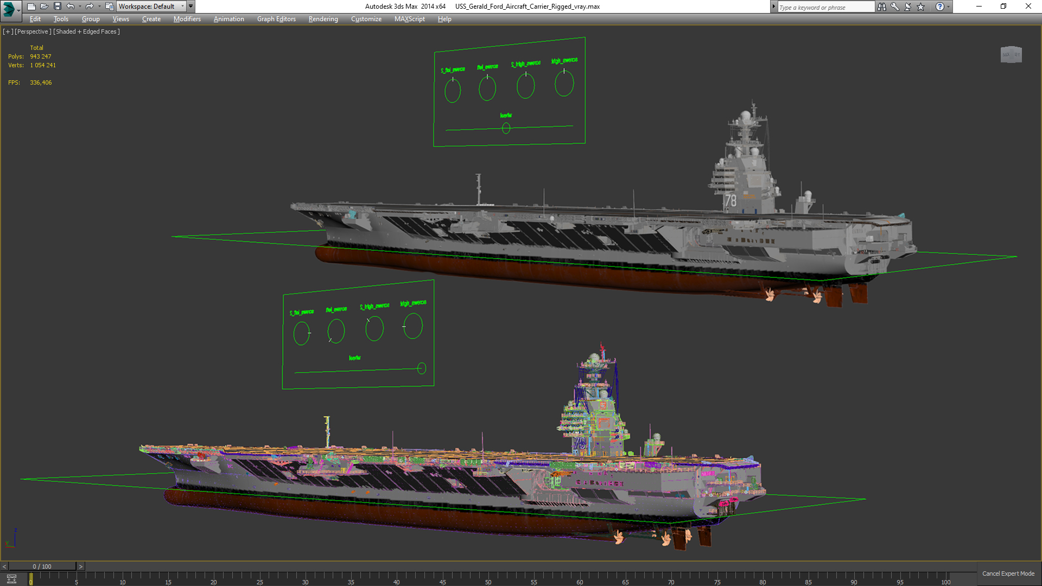1042x586 pixels.
Task: Open the Rendering menu
Action: click(323, 19)
